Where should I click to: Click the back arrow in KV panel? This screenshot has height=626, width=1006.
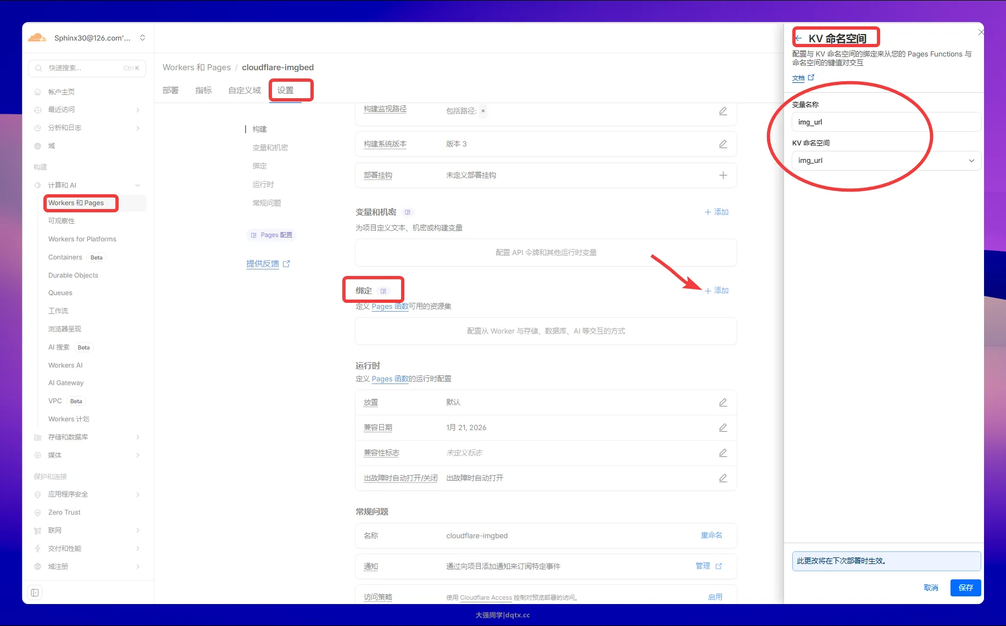pos(799,38)
